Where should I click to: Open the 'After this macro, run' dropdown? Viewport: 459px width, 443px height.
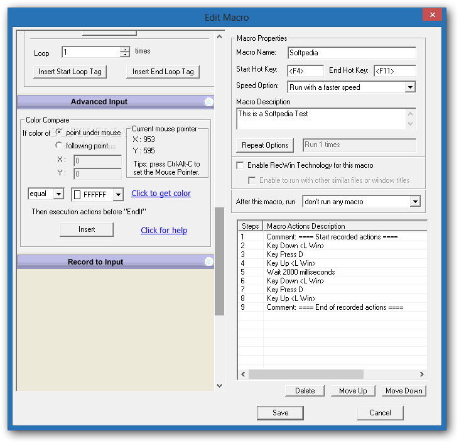tap(415, 202)
